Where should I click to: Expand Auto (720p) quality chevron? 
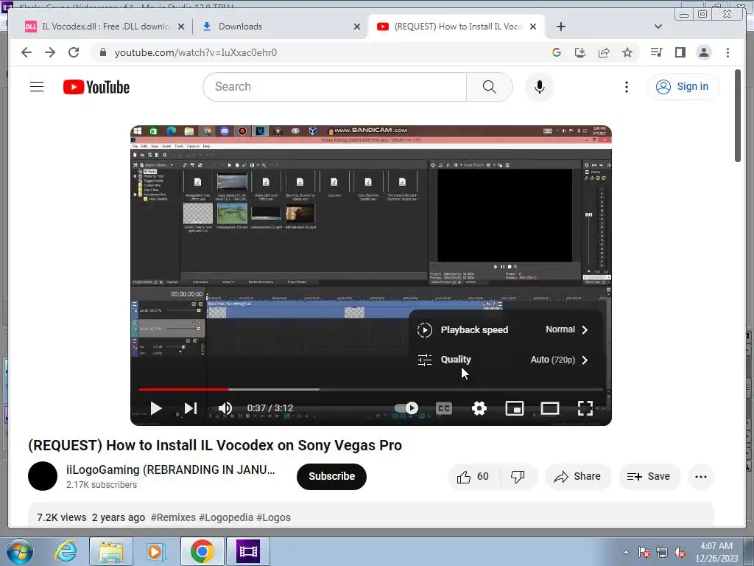[585, 360]
